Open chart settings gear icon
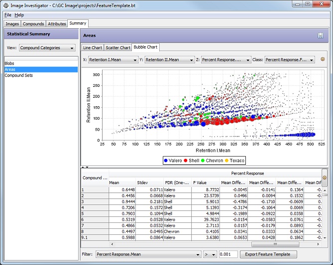Screen dimensions: 333x265 (x=323, y=59)
